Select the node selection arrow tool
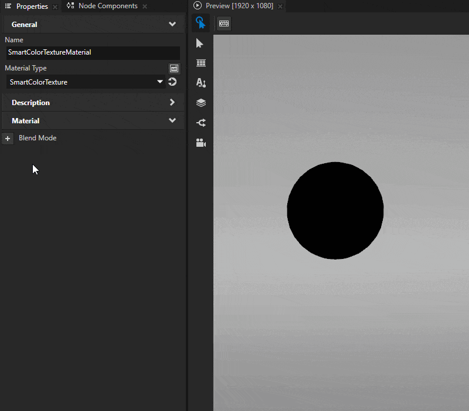Screen dimensions: 469x411 (x=200, y=43)
